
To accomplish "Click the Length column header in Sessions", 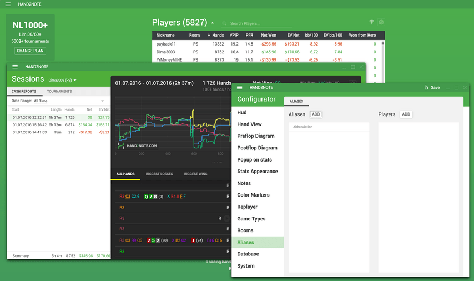I will [x=56, y=109].
